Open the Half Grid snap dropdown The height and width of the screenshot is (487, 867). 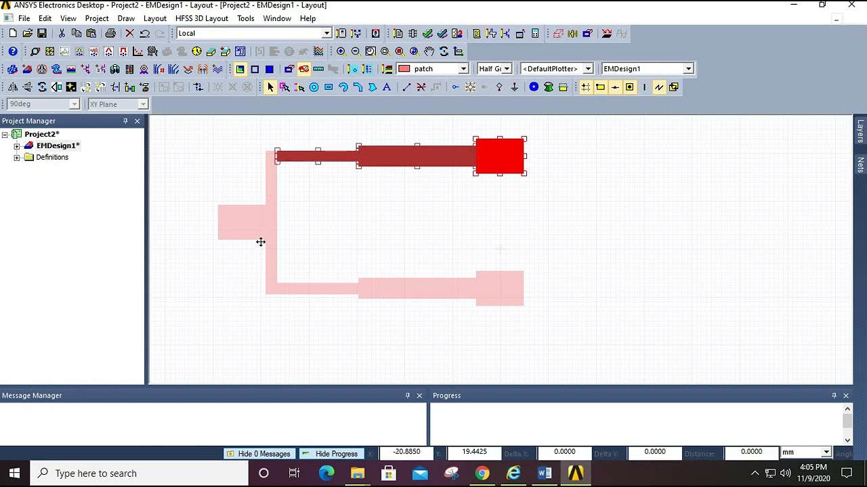[507, 69]
